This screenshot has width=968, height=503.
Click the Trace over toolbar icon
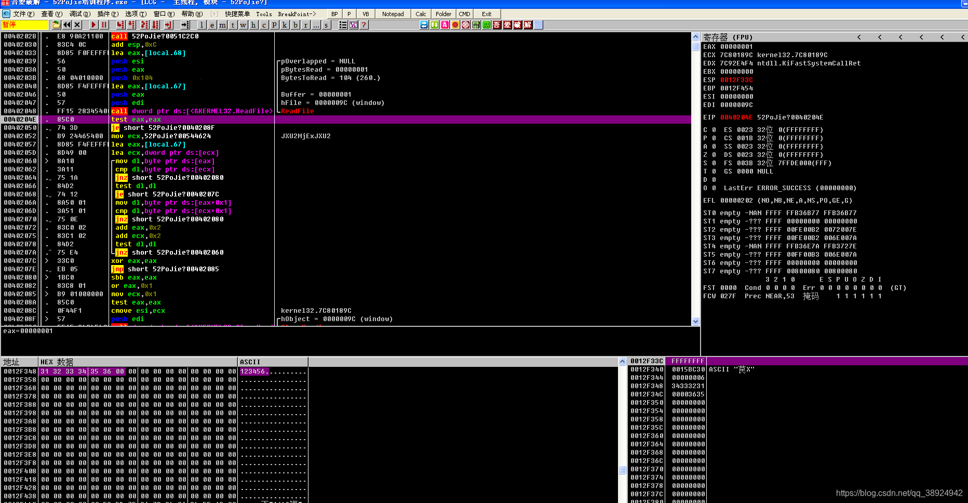(x=155, y=25)
